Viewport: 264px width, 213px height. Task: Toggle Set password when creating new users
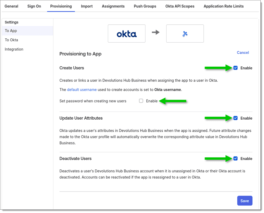pyautogui.click(x=141, y=101)
